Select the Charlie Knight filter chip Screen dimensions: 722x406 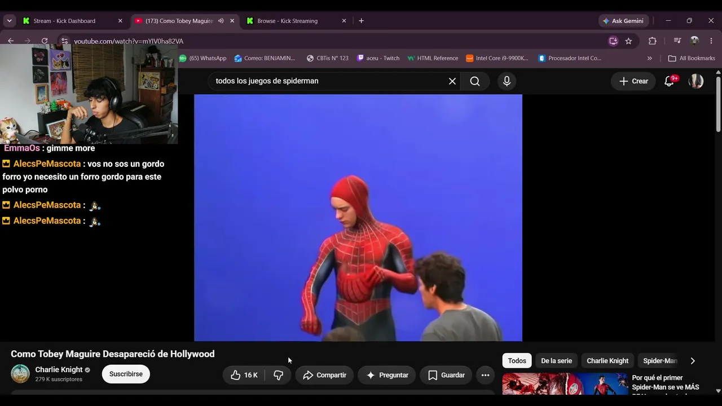(607, 361)
